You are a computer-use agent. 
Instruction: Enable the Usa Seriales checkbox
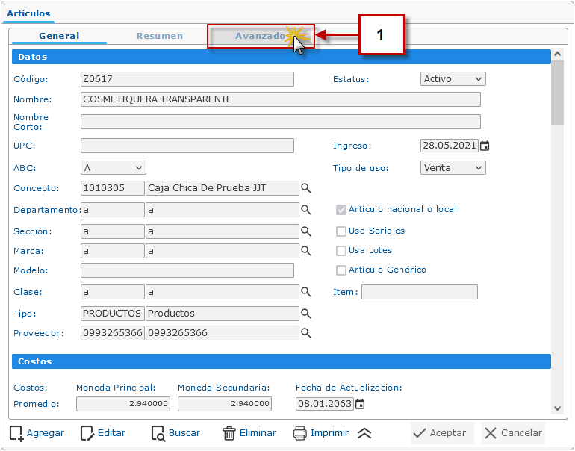click(x=341, y=231)
